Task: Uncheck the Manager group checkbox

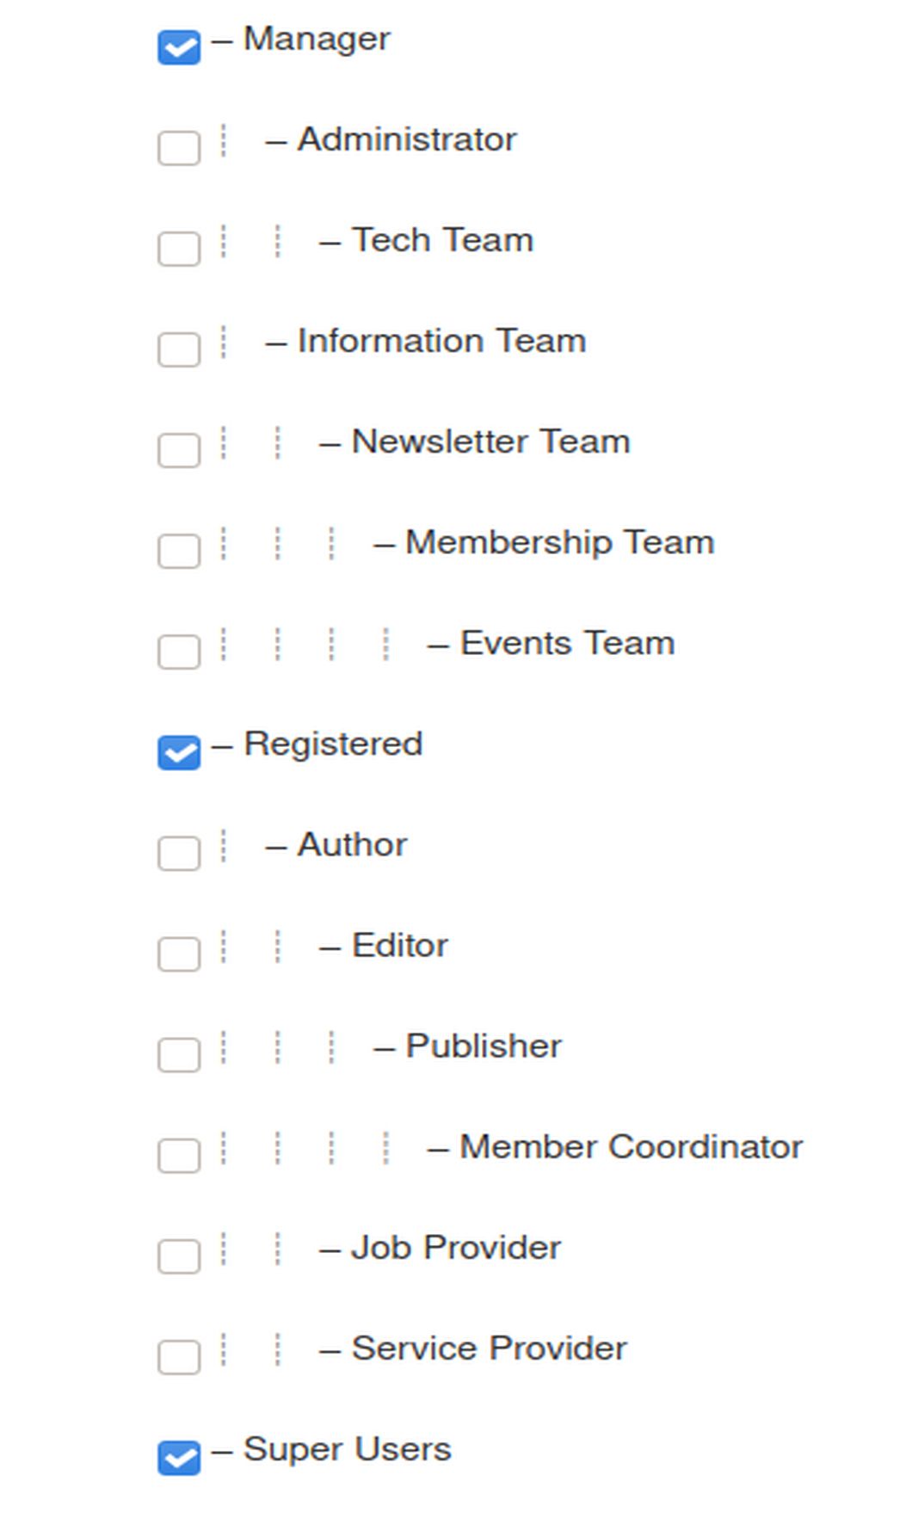Action: coord(179,47)
